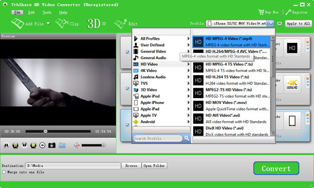Toggle the third file's checkbox
The image size is (314, 188).
(127, 125)
